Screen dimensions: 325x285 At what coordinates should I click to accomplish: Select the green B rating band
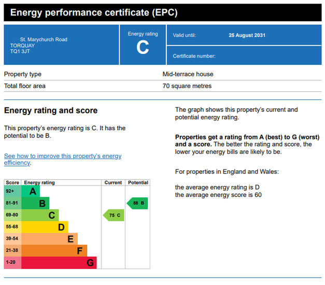tap(35, 203)
